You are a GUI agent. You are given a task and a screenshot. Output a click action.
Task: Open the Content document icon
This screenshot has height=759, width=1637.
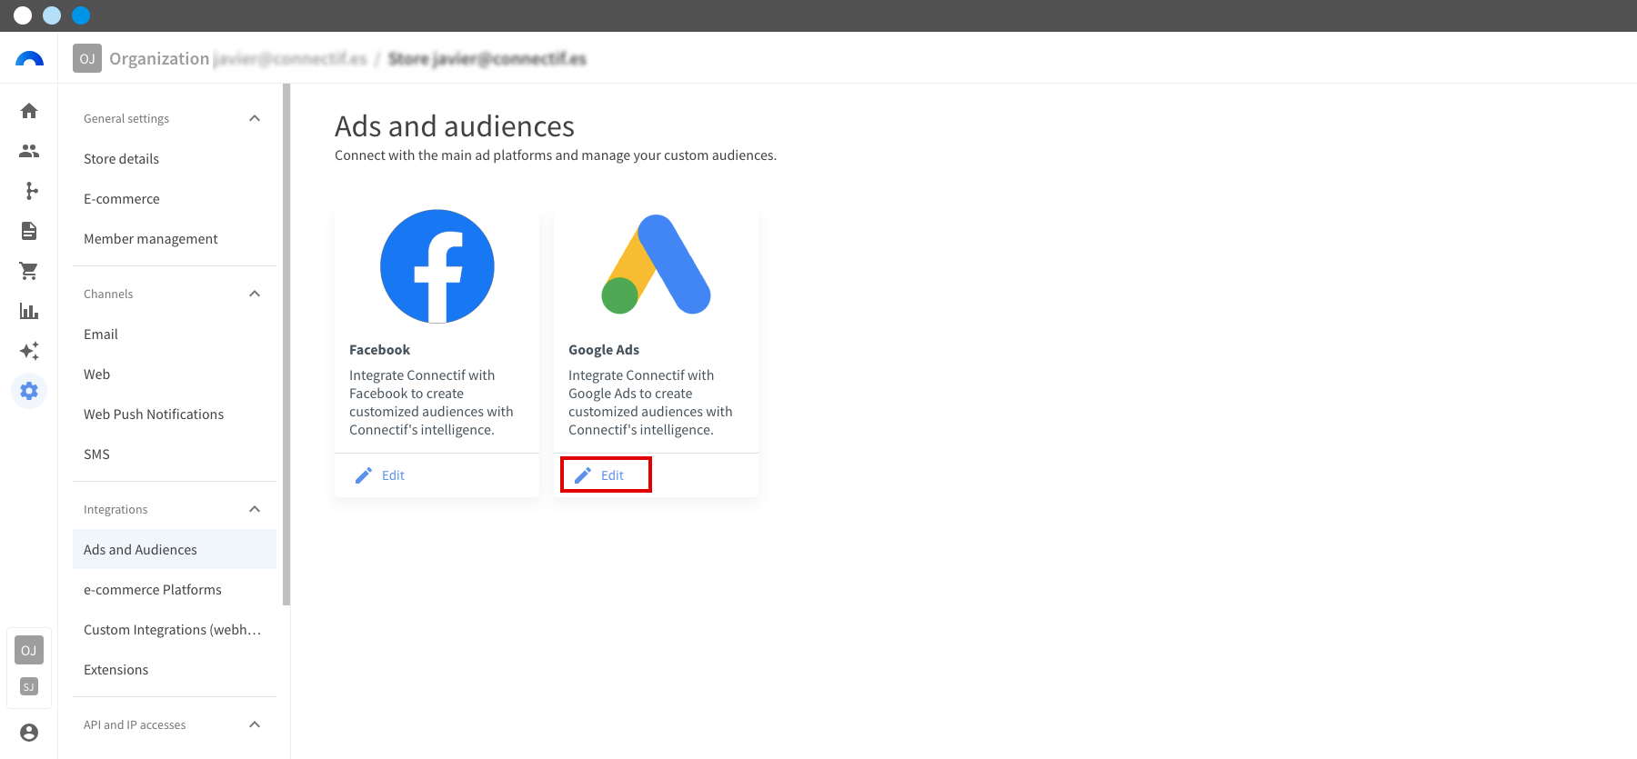[x=29, y=231]
